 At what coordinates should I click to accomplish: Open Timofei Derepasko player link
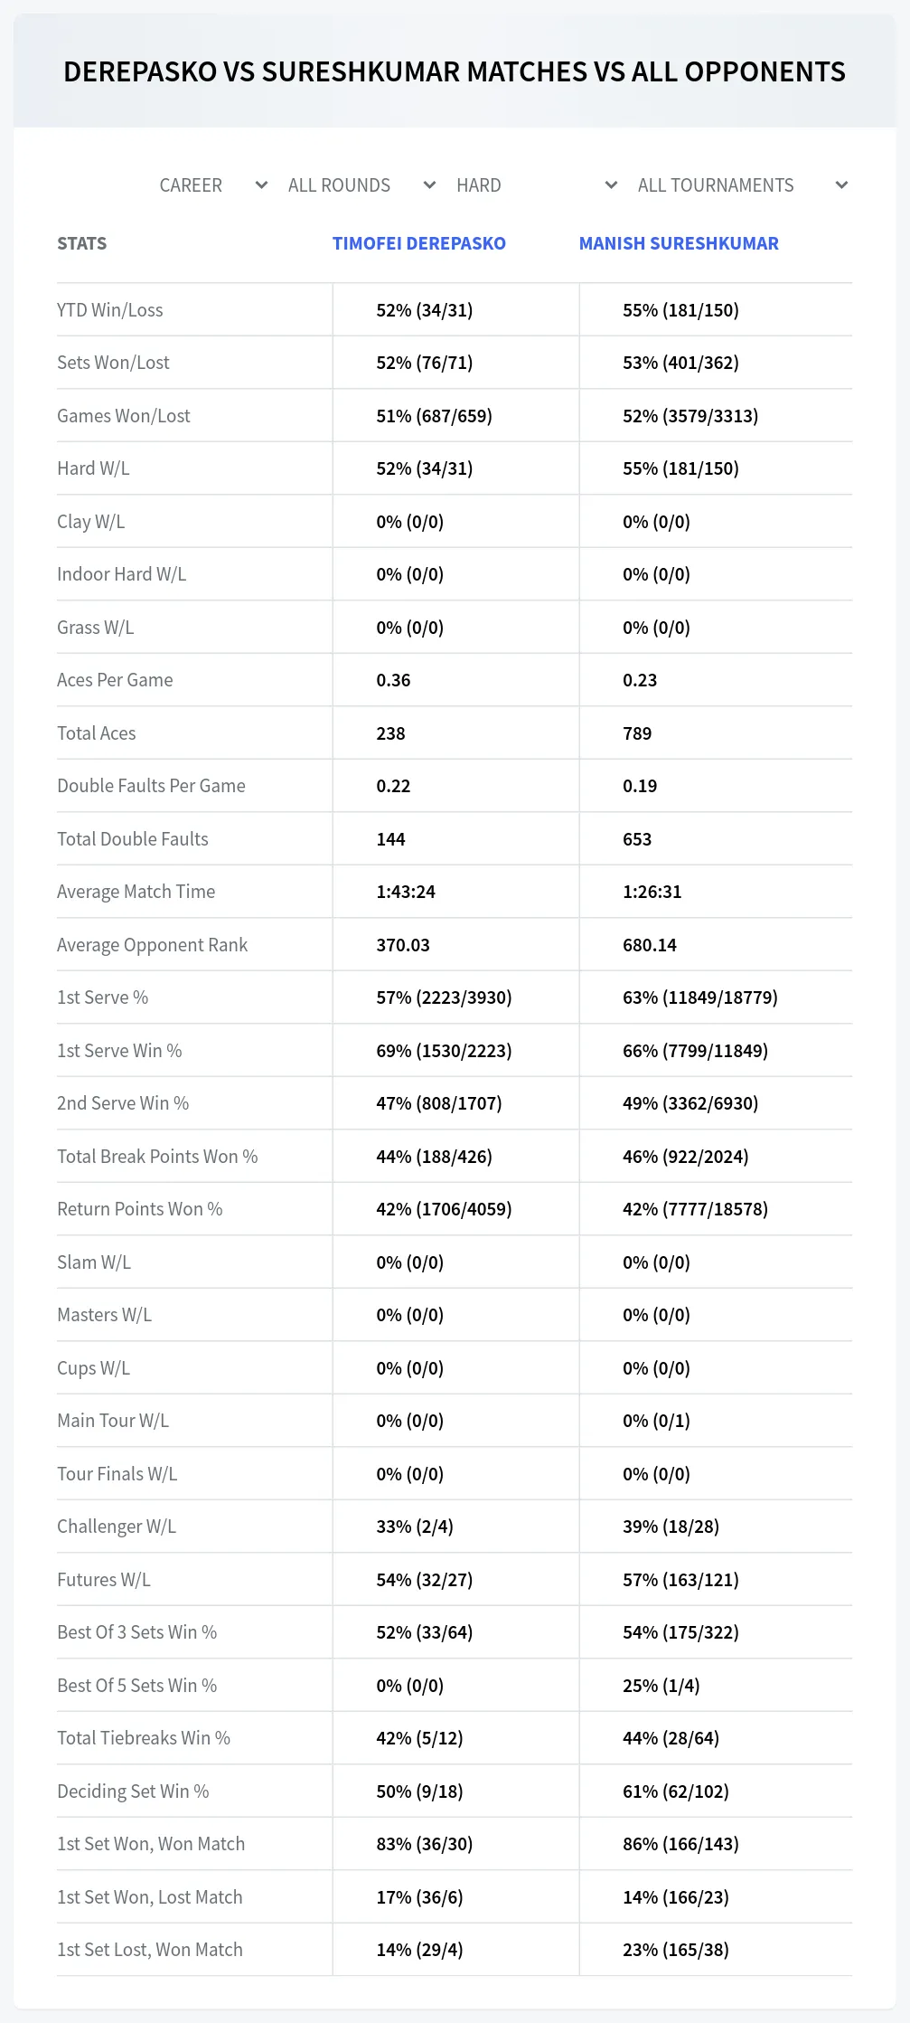click(x=419, y=243)
